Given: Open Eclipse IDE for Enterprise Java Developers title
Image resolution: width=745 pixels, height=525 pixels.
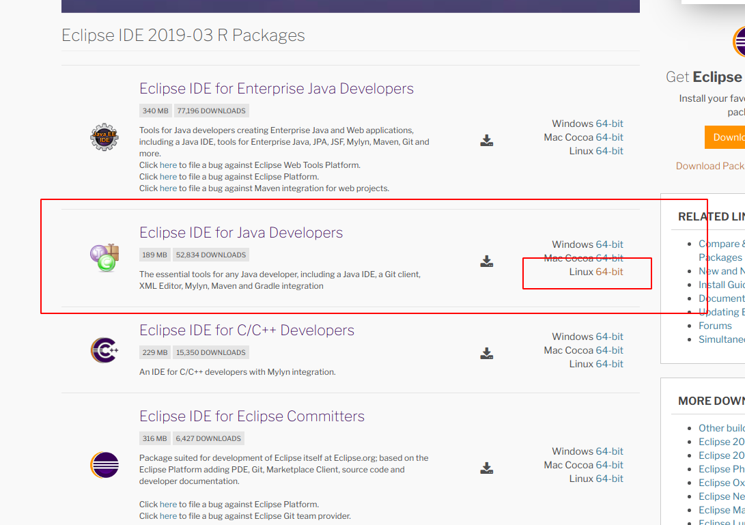Looking at the screenshot, I should pyautogui.click(x=277, y=88).
